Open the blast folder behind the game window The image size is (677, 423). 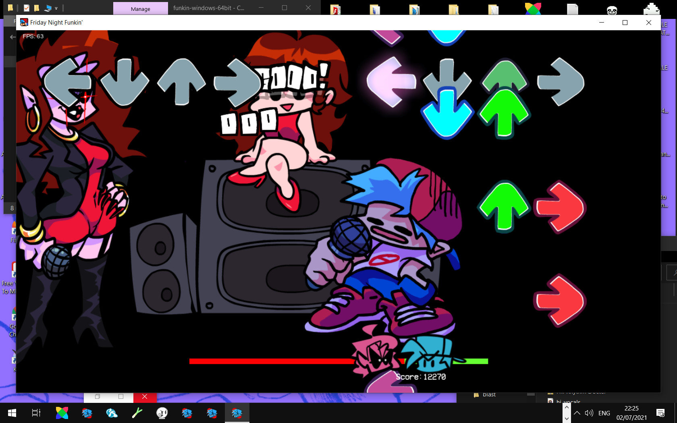[490, 394]
